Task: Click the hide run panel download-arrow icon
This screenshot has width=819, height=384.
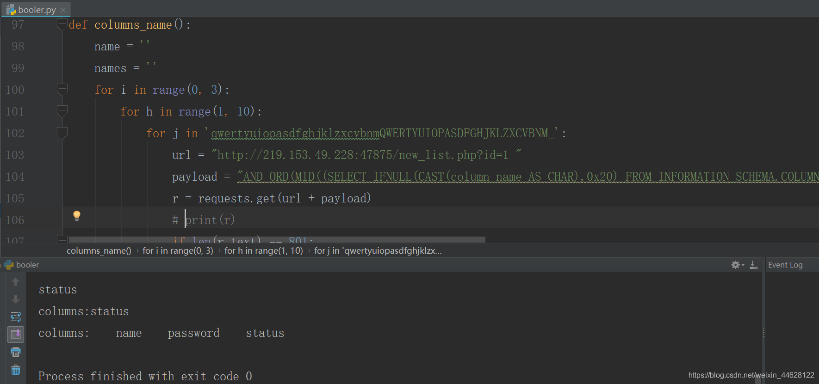Action: (x=754, y=265)
